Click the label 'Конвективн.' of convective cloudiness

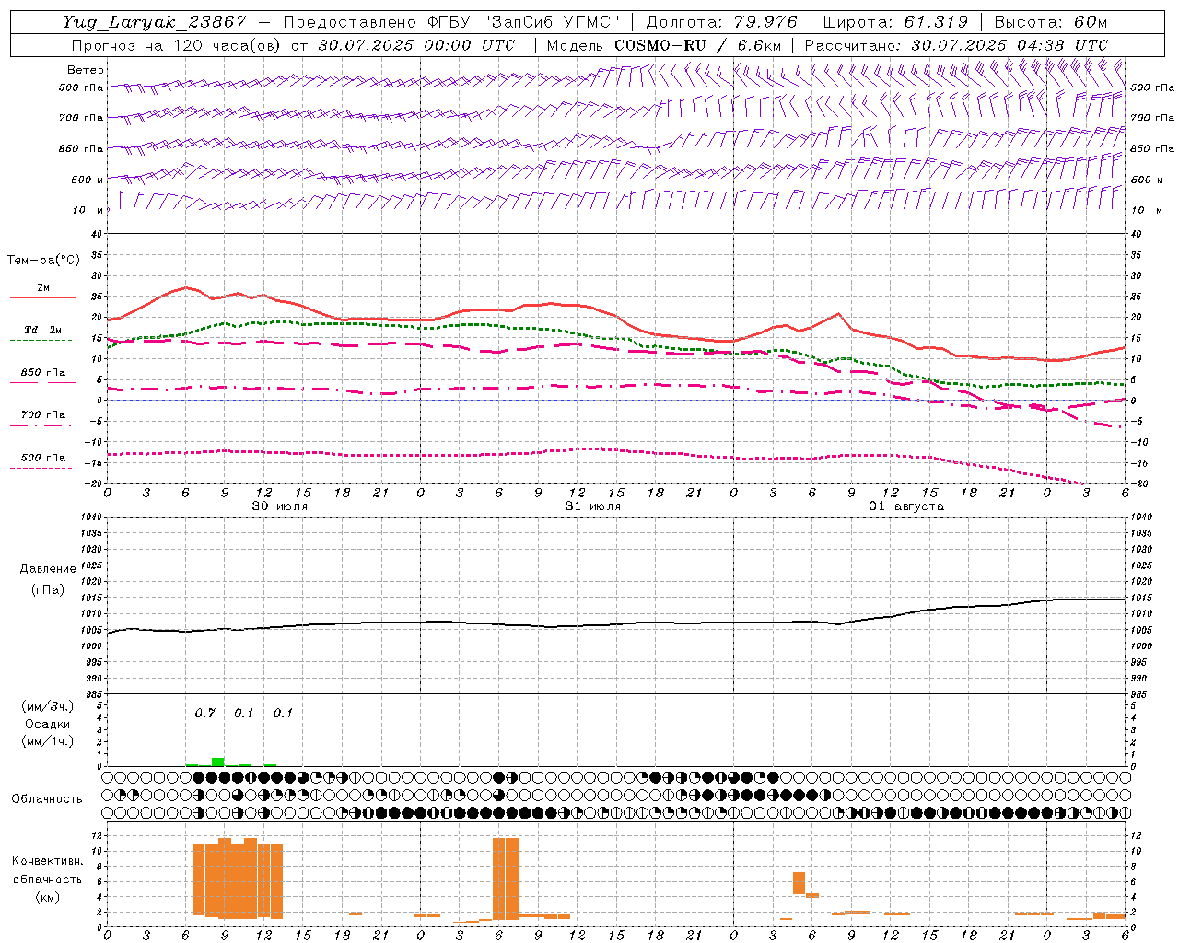[48, 861]
